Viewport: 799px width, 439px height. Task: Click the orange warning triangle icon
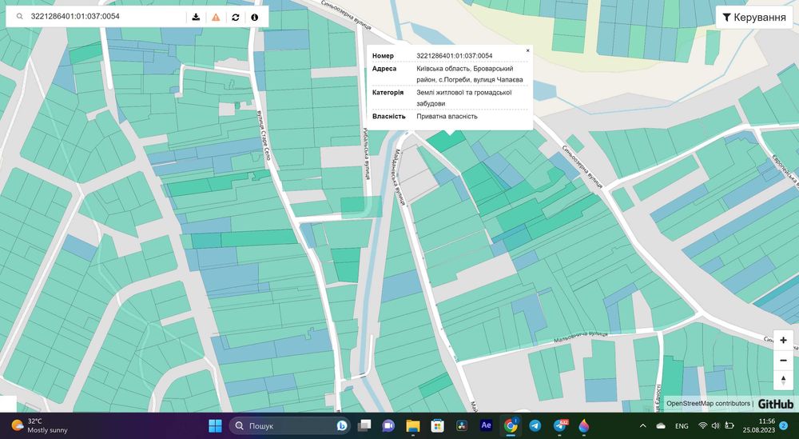216,17
